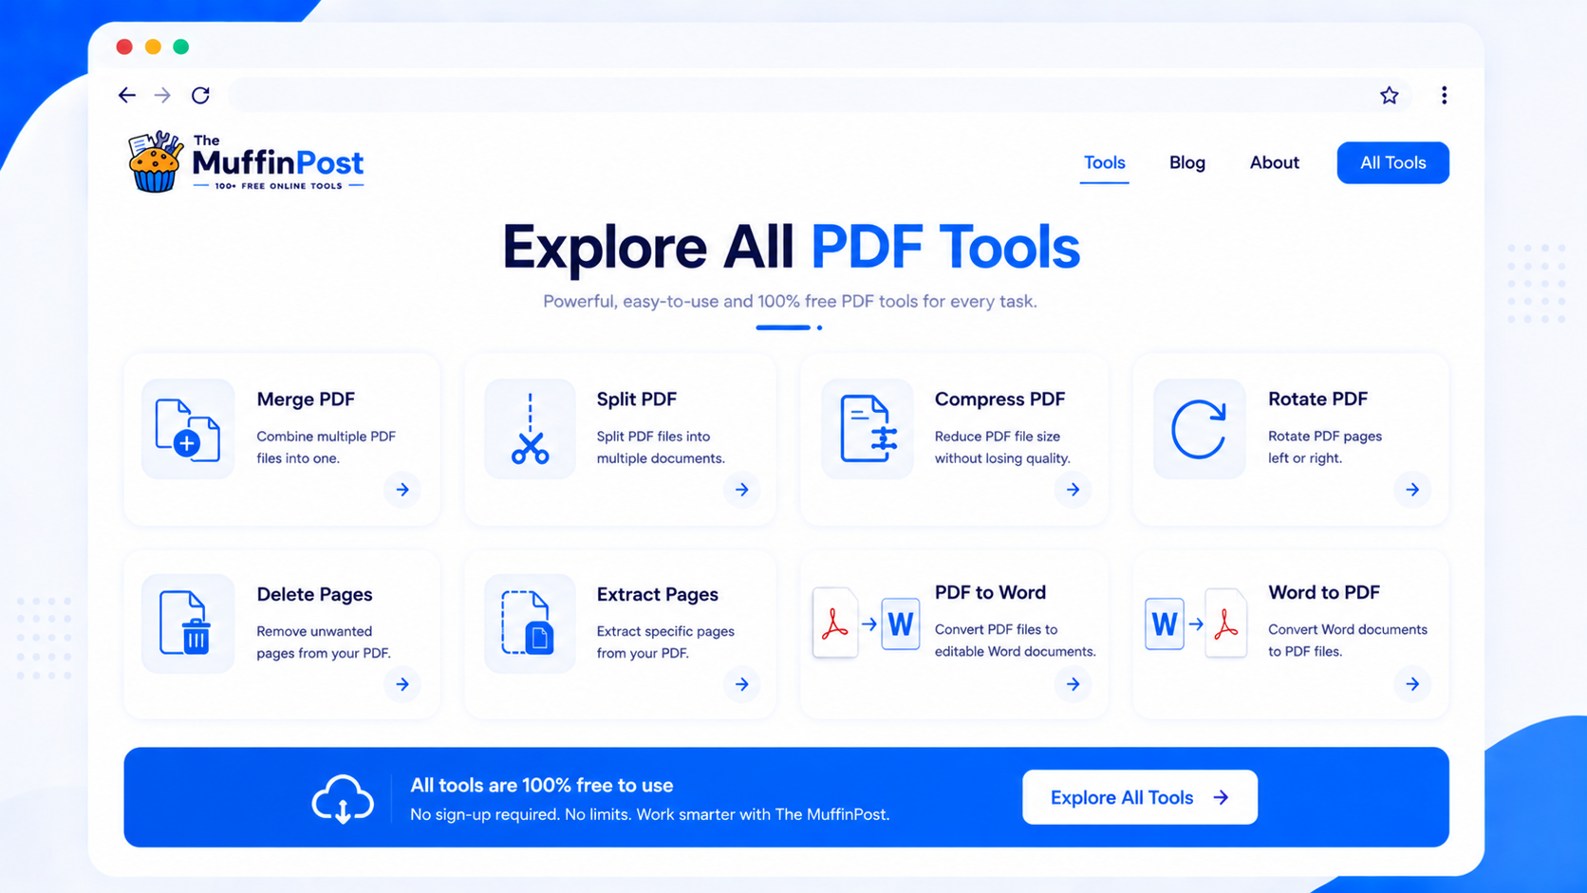Click "No sign-up required. No limits." text
This screenshot has height=893, width=1587.
tap(520, 814)
